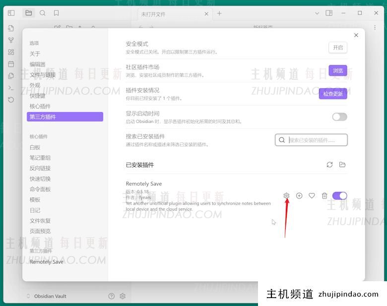Open 命令面板 core plugin settings

pos(65,189)
